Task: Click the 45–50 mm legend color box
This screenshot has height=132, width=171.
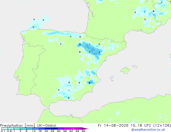Action: [x=79, y=128]
